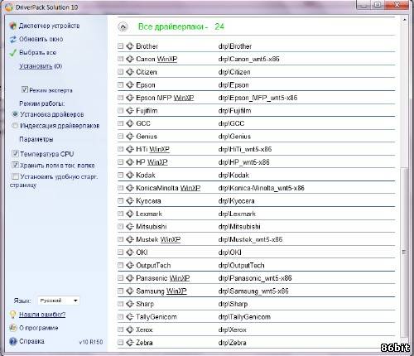Toggle the store logs in current folder checkbox
Viewport: 414px width, 356px height.
click(15, 165)
